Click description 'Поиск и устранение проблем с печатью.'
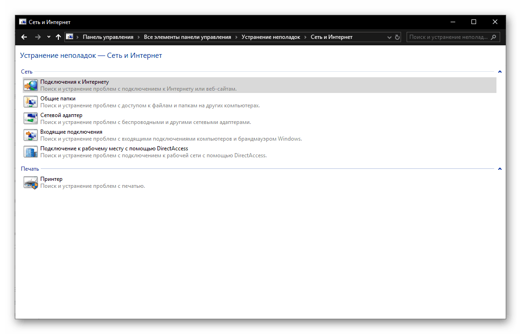 tap(92, 186)
